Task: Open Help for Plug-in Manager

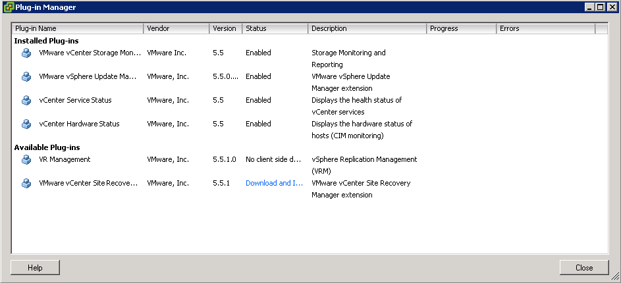Action: point(35,268)
